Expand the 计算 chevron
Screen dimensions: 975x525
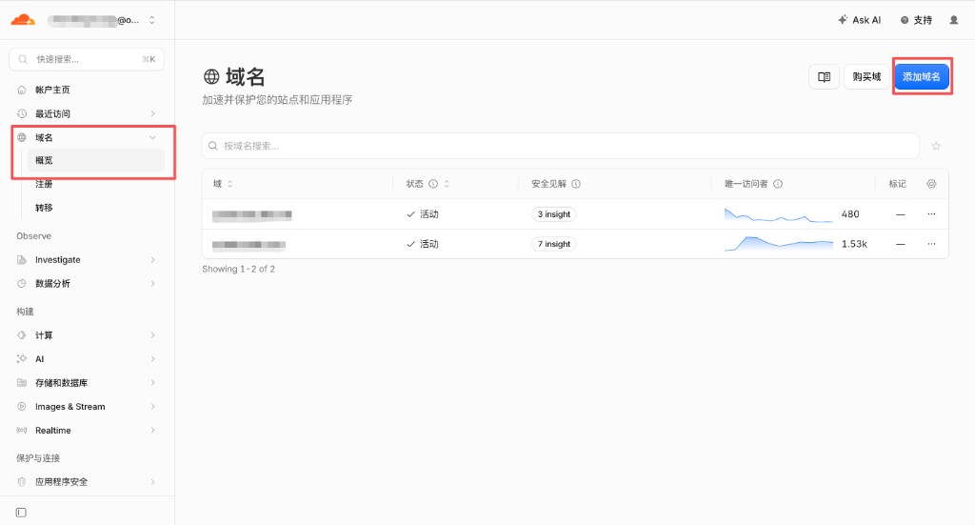(153, 335)
